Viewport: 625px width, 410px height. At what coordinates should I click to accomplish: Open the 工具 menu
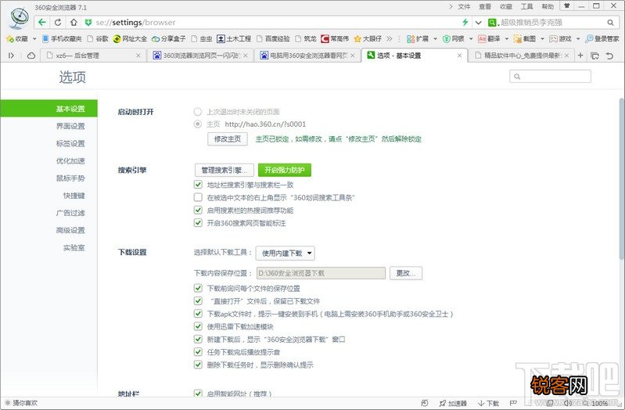pos(526,6)
